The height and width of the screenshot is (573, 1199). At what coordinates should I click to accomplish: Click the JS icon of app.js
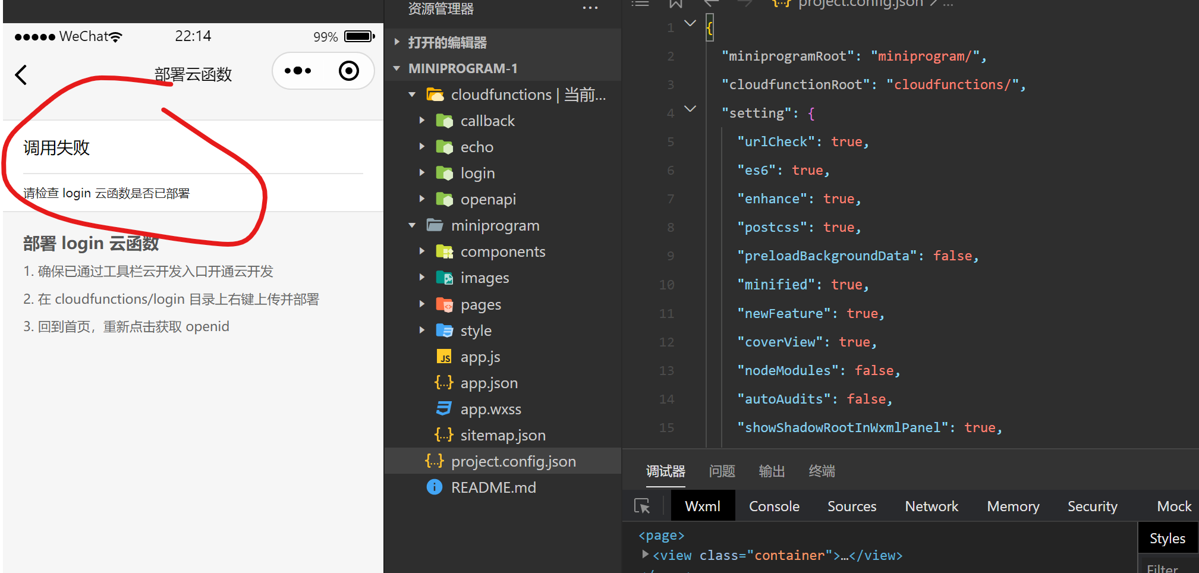(445, 357)
